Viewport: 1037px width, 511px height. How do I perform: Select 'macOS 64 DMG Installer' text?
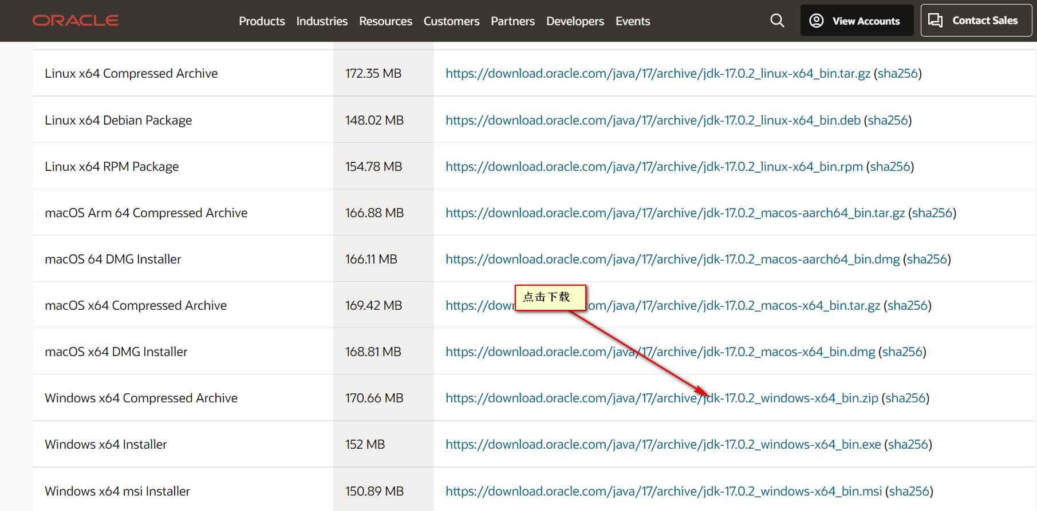coord(113,259)
